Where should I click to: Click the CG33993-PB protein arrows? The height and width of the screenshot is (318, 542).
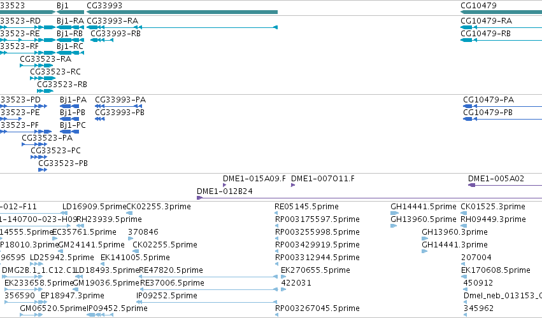[100, 119]
